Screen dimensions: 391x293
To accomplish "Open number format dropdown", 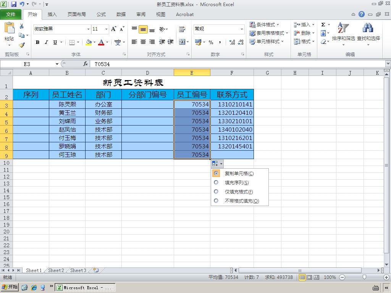I will coord(242,29).
